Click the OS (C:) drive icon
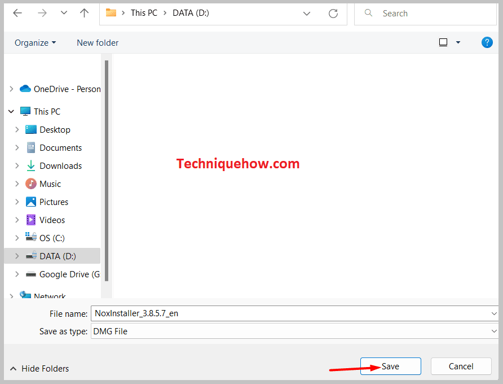Image resolution: width=503 pixels, height=384 pixels. [31, 237]
